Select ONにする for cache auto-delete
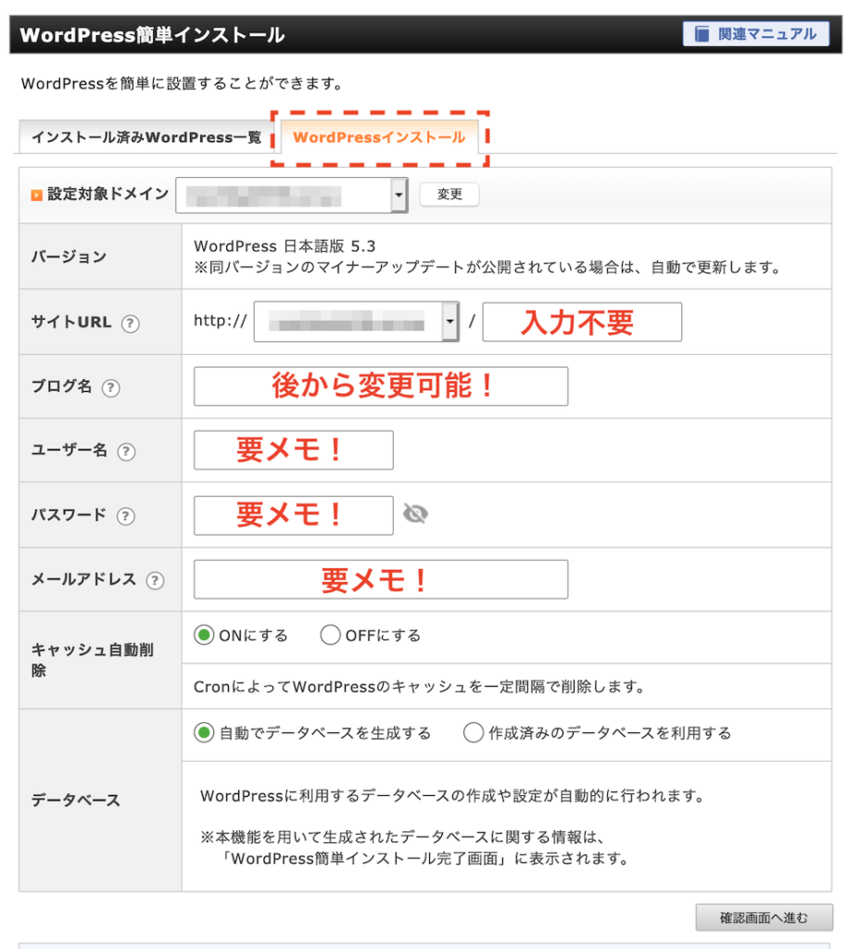Image resolution: width=860 pixels, height=949 pixels. tap(204, 635)
